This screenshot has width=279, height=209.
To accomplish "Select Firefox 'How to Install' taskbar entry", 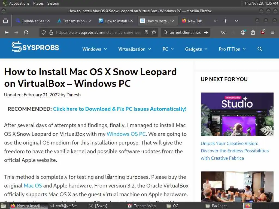I will point(28,206).
